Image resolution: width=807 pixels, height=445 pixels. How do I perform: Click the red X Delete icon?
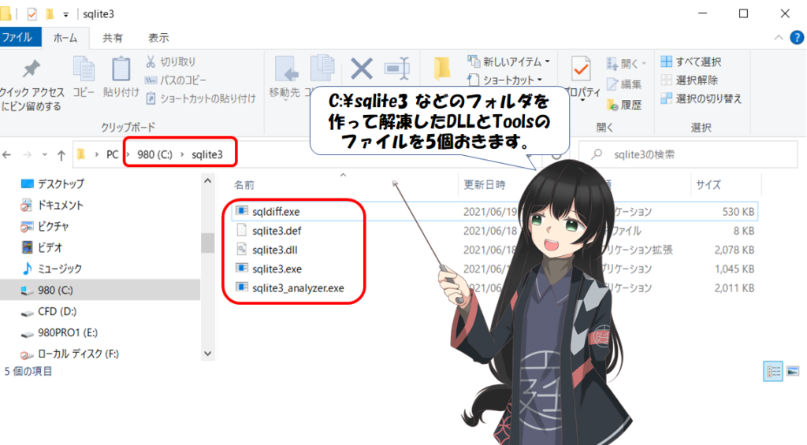361,69
